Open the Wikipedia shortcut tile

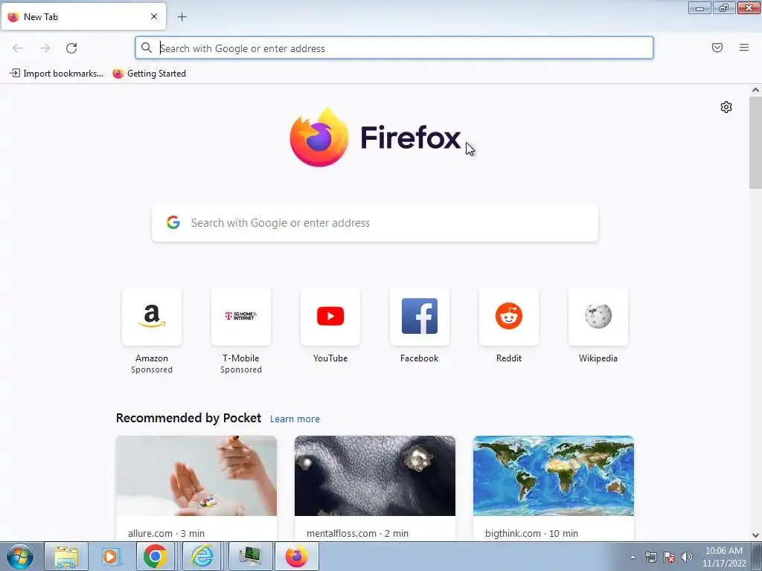click(598, 317)
